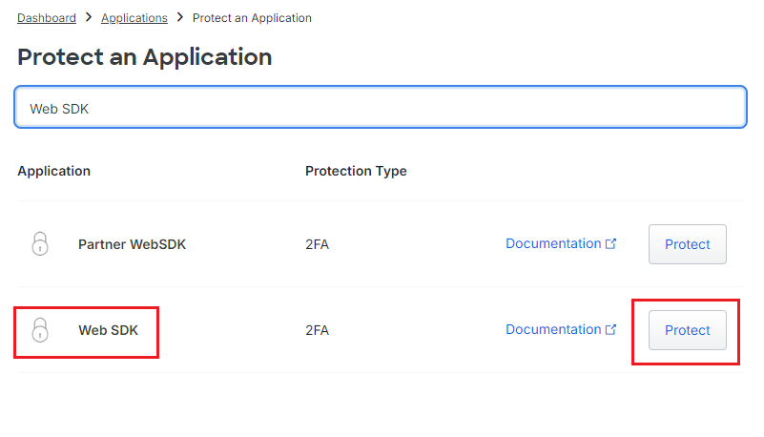The image size is (764, 437).
Task: Click the chevron after Applications breadcrumb
Action: pos(179,18)
